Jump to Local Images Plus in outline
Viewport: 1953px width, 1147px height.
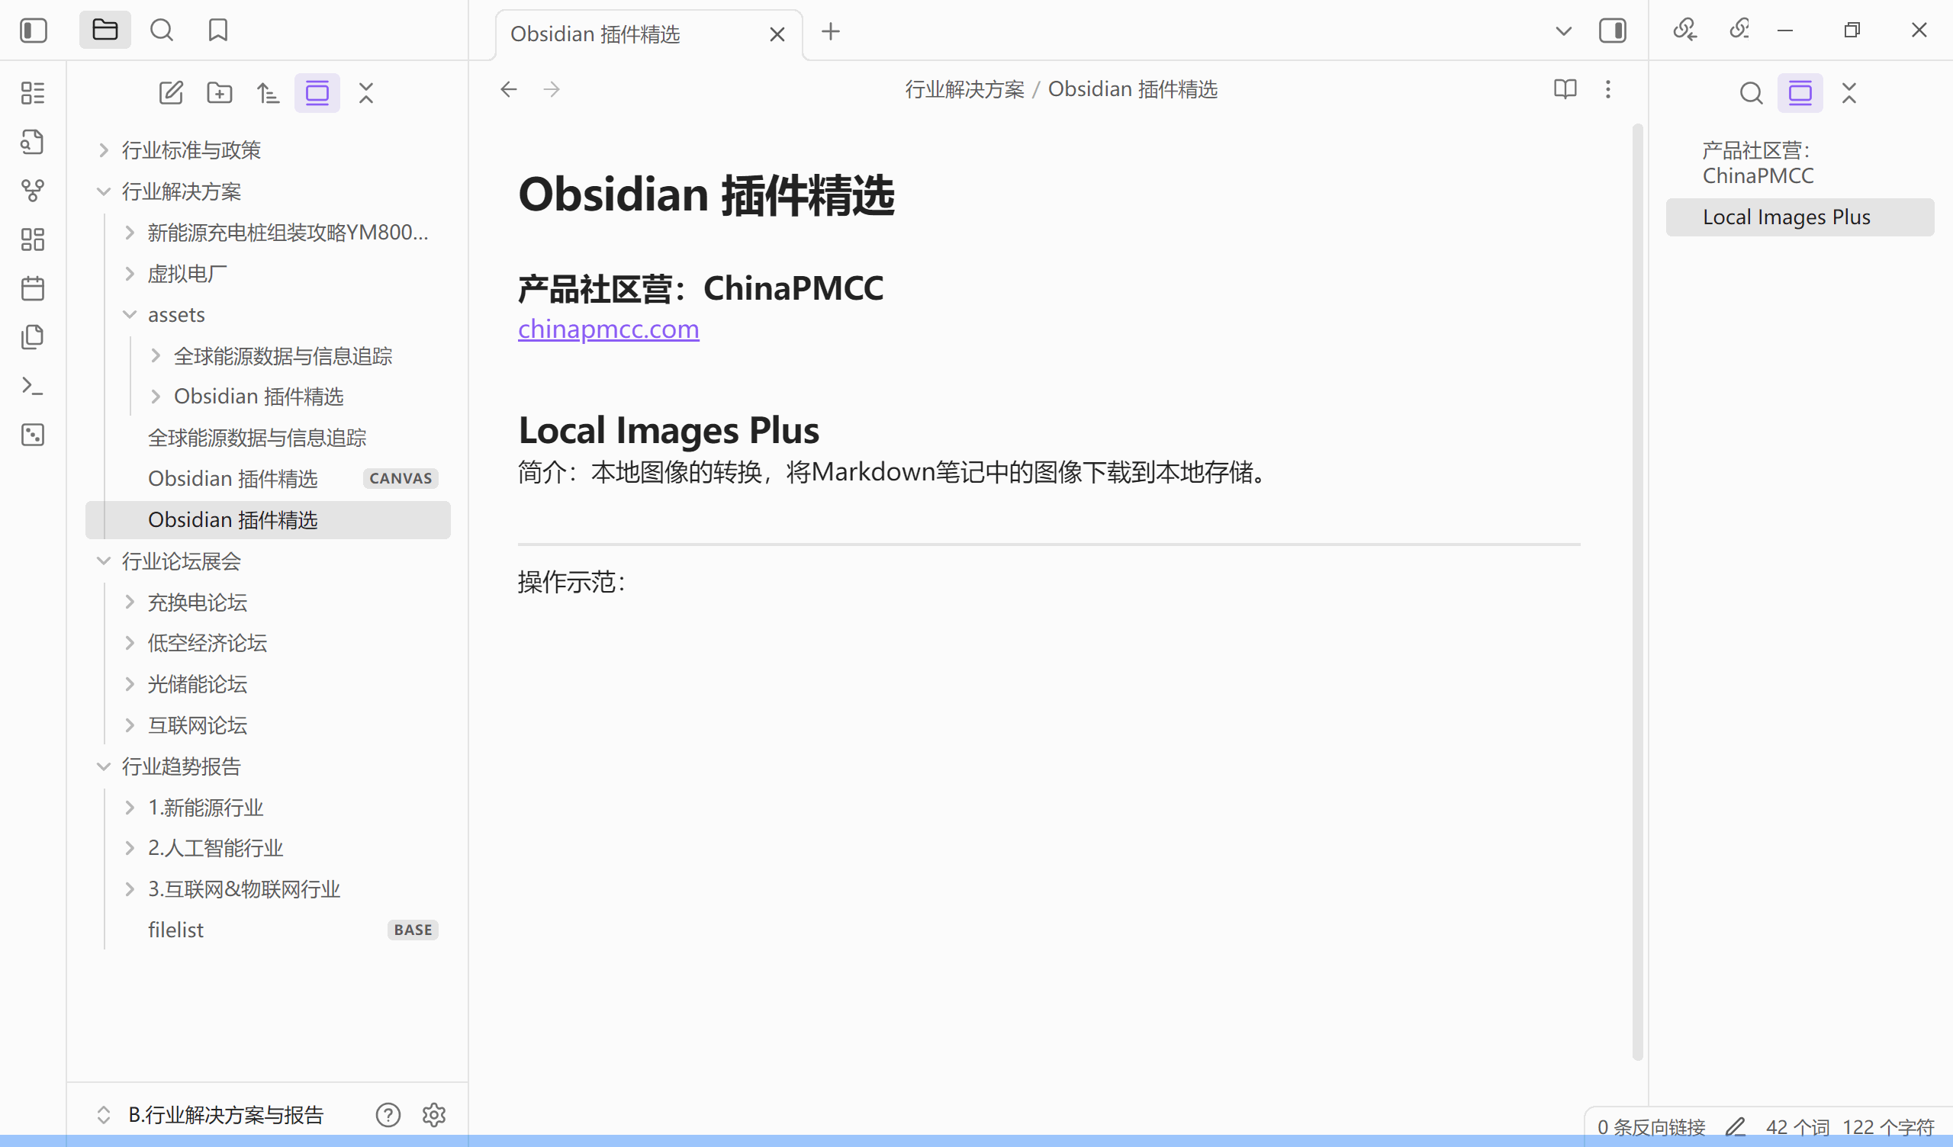pyautogui.click(x=1786, y=217)
